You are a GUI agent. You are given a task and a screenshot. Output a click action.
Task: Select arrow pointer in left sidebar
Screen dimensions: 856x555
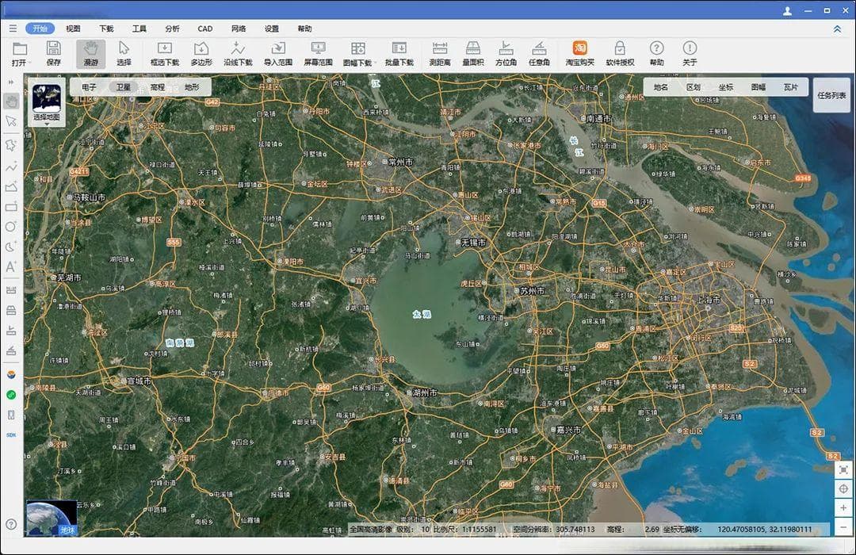[x=11, y=121]
